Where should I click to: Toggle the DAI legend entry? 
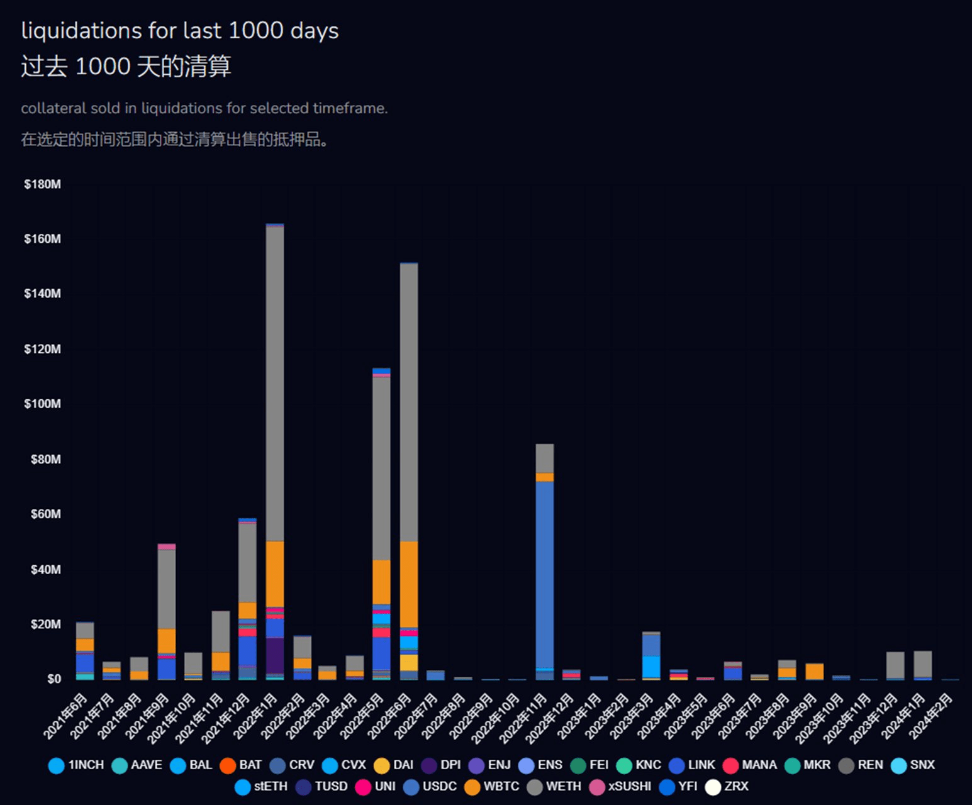393,765
